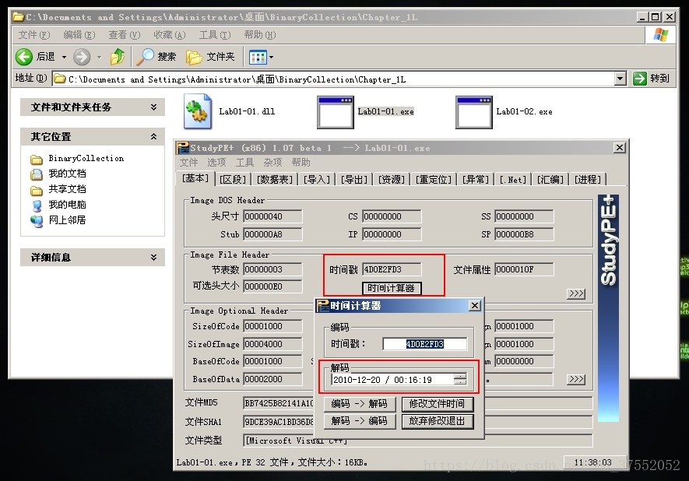Screen dimensions: 689x481
Task: Click timestamp input field in Time Calculator
Action: 425,344
